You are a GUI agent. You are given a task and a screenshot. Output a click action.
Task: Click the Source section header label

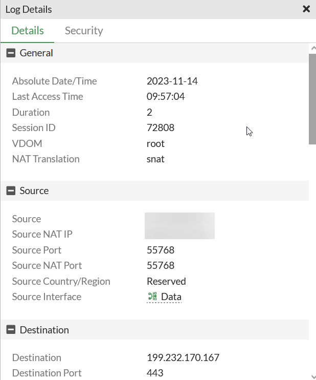point(34,191)
